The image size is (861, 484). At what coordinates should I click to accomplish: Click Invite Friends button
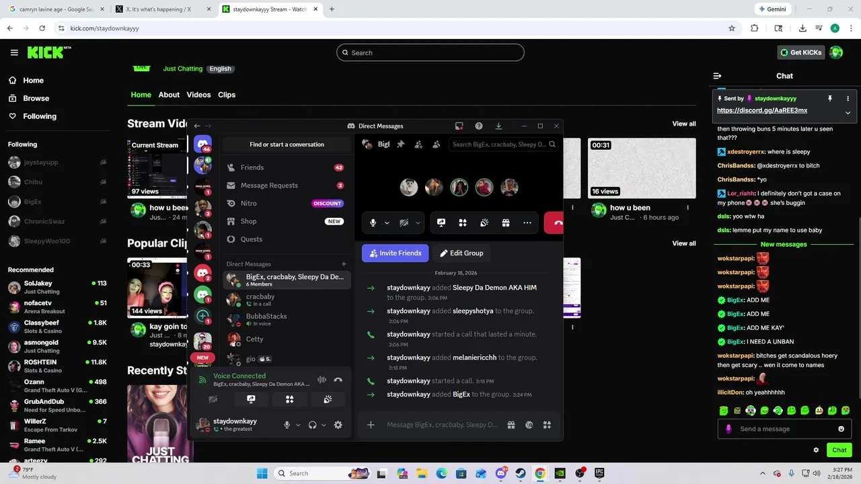coord(396,253)
